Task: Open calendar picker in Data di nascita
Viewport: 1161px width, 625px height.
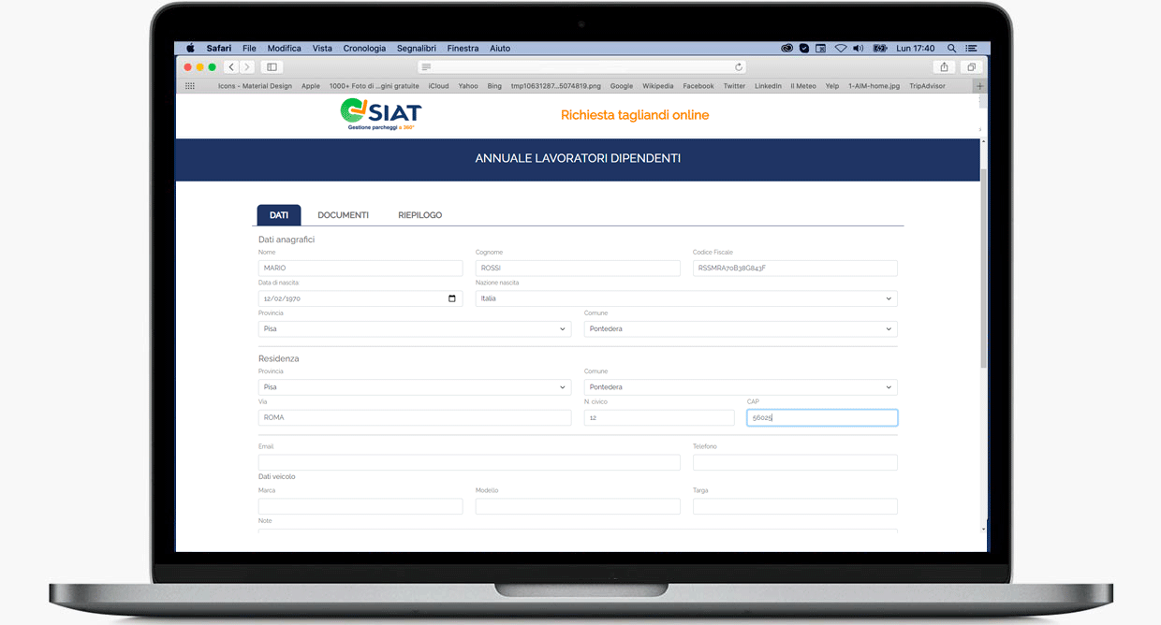Action: point(452,298)
